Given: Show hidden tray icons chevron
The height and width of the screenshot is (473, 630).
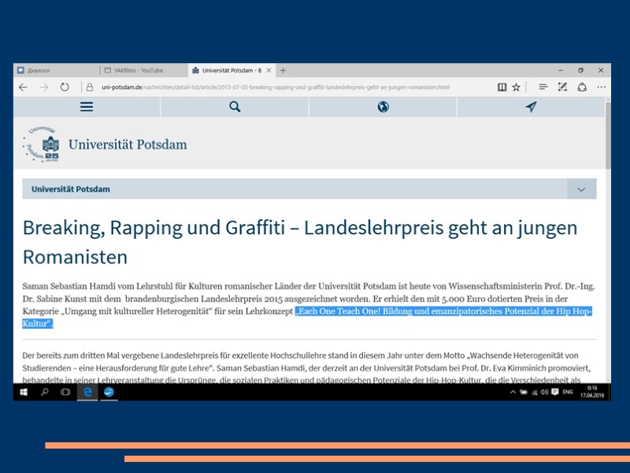Looking at the screenshot, I should [x=513, y=392].
